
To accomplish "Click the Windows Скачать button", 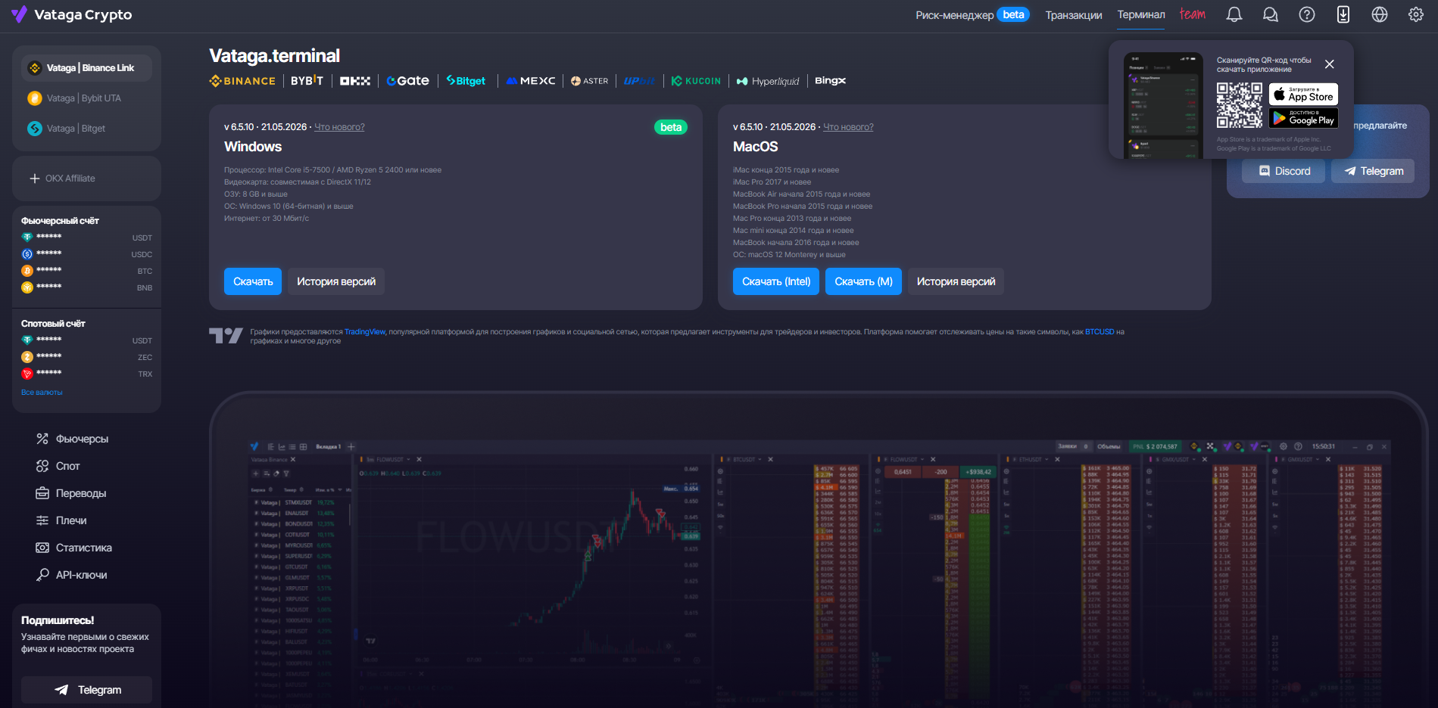I will pos(253,281).
